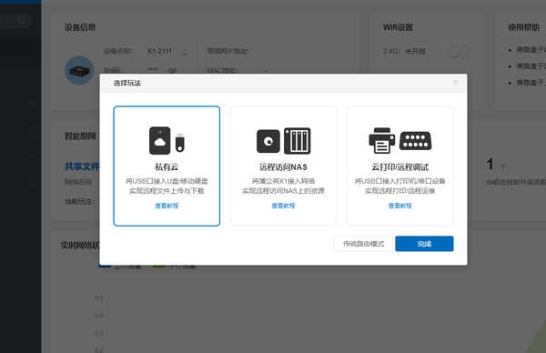Open 查看教程 link under 远程访问NAS
546x353 pixels.
click(x=283, y=206)
